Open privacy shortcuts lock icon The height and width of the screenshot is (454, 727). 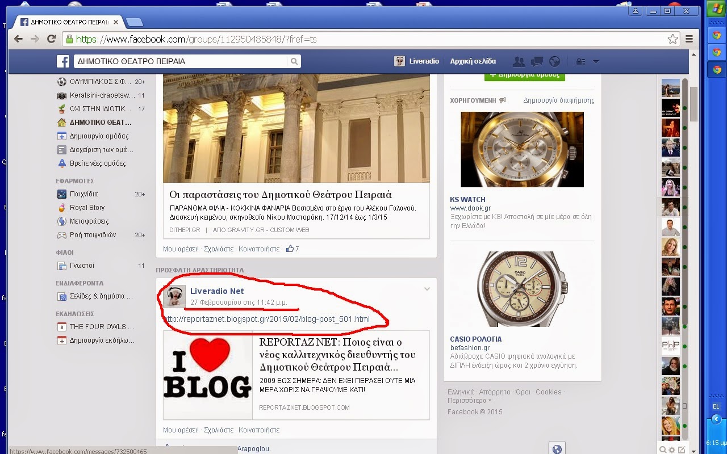[581, 61]
